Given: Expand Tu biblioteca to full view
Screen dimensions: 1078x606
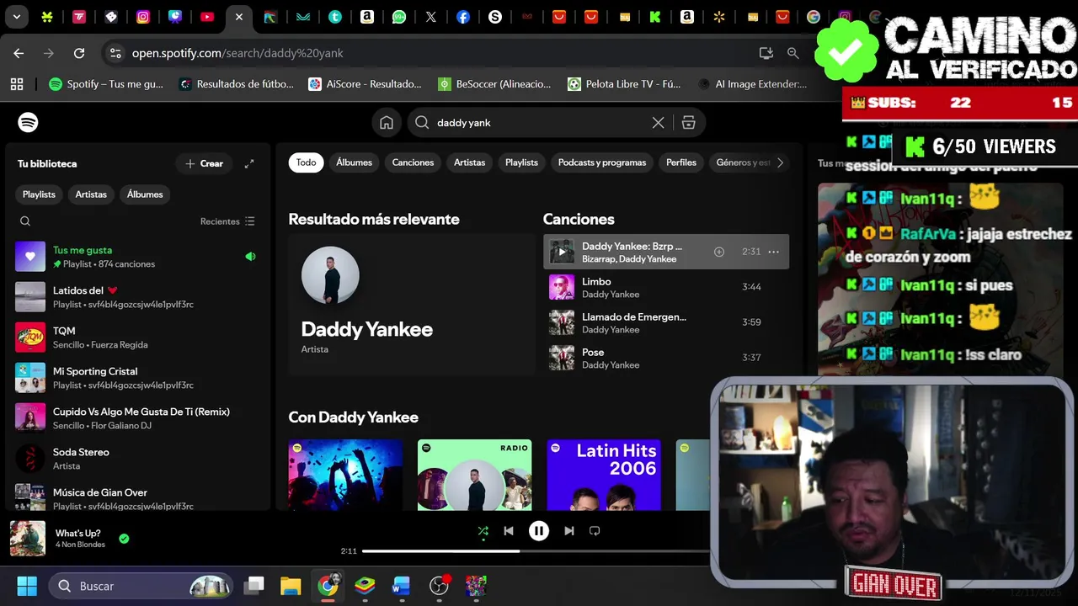Looking at the screenshot, I should point(249,163).
